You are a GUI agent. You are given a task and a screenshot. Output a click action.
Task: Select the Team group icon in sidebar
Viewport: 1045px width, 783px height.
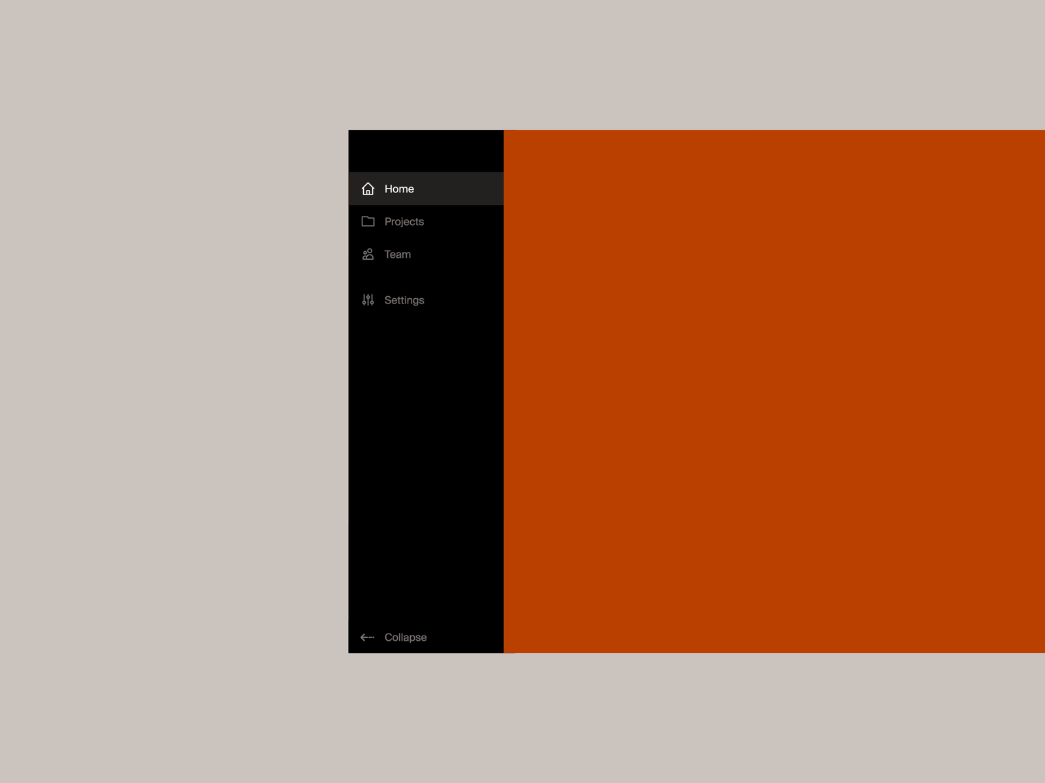[368, 254]
